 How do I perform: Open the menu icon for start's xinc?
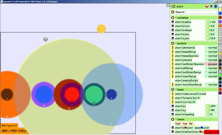pyautogui.click(x=173, y=34)
